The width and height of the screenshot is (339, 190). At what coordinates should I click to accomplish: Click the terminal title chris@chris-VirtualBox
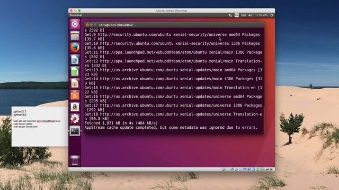coord(118,25)
